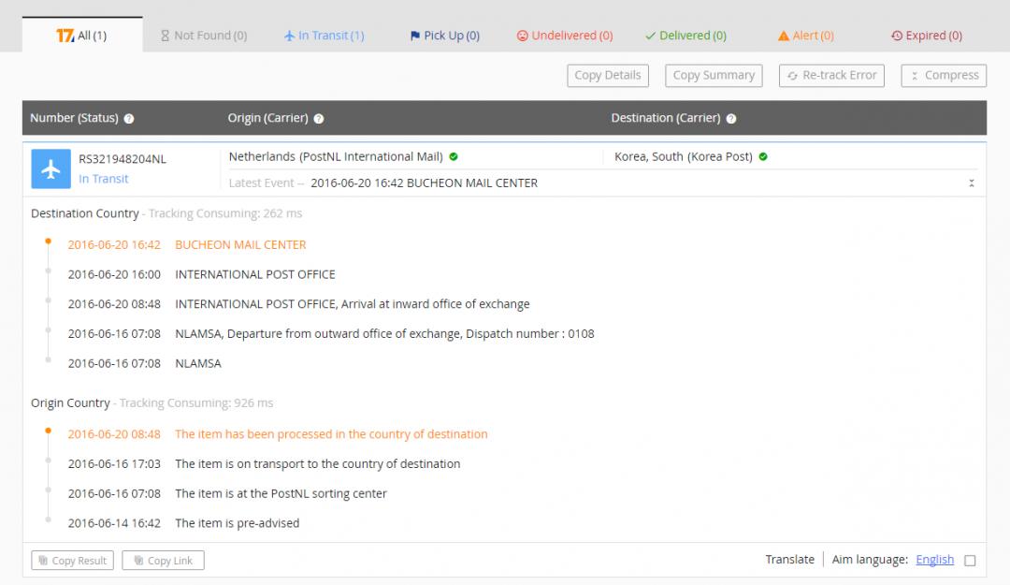Click the Copy Link button

(x=163, y=561)
